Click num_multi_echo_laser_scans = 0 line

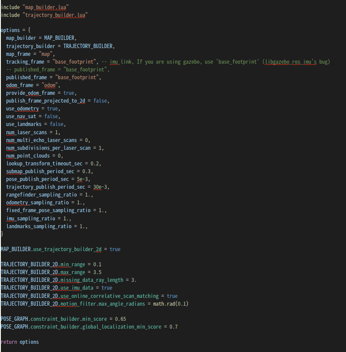point(48,140)
